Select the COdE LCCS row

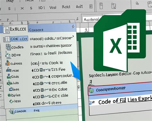coord(19,39)
